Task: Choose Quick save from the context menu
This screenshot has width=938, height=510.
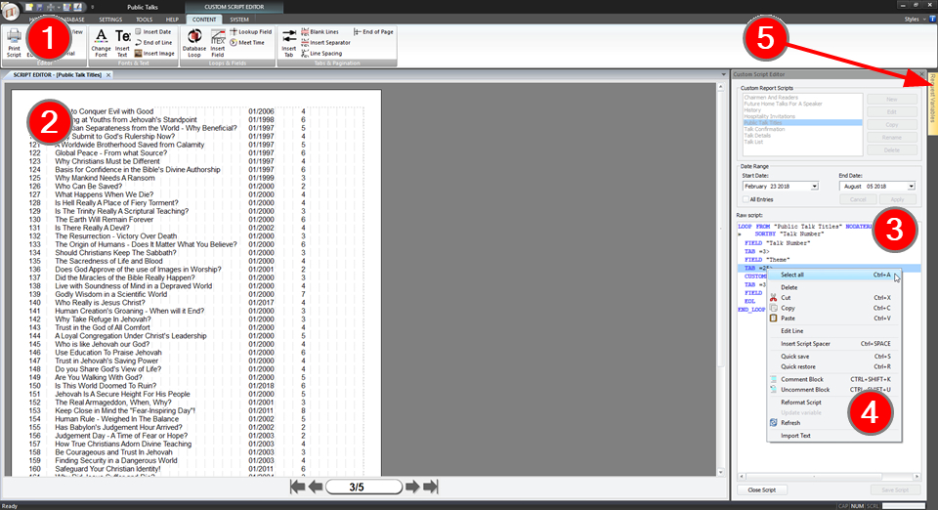Action: click(833, 357)
